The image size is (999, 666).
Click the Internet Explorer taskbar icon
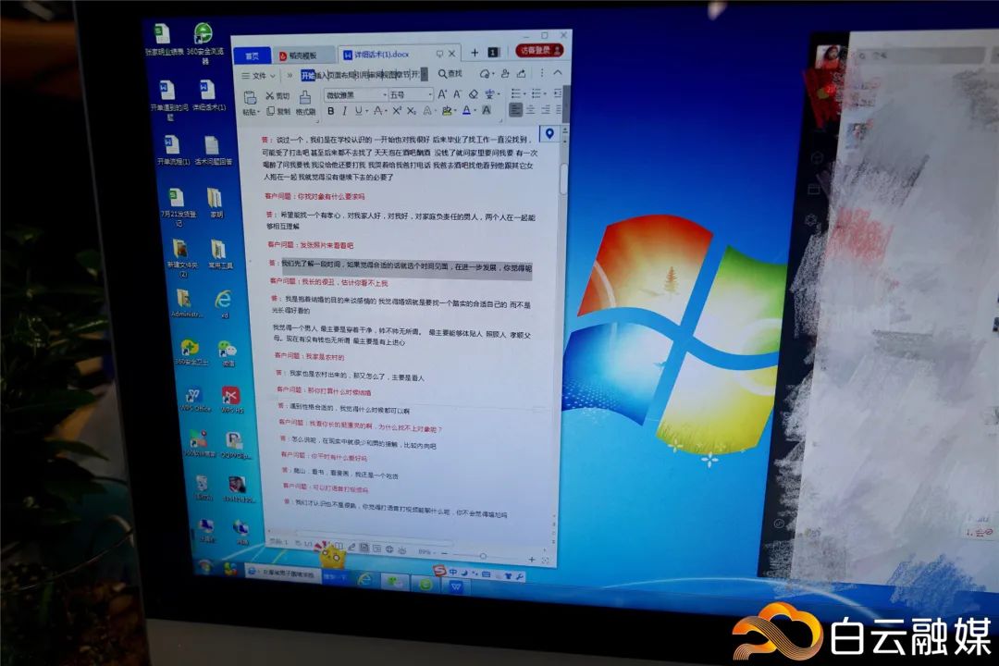tap(364, 580)
